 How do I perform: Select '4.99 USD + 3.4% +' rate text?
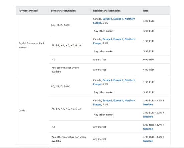pos(154,137)
